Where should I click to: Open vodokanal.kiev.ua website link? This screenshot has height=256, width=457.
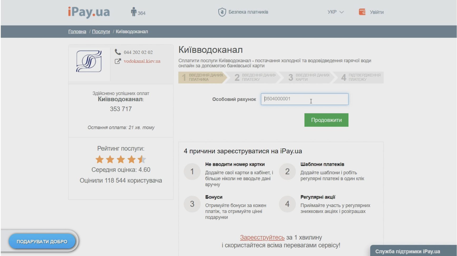pyautogui.click(x=142, y=61)
